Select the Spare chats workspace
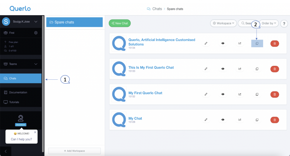The height and width of the screenshot is (156, 290). (74, 22)
